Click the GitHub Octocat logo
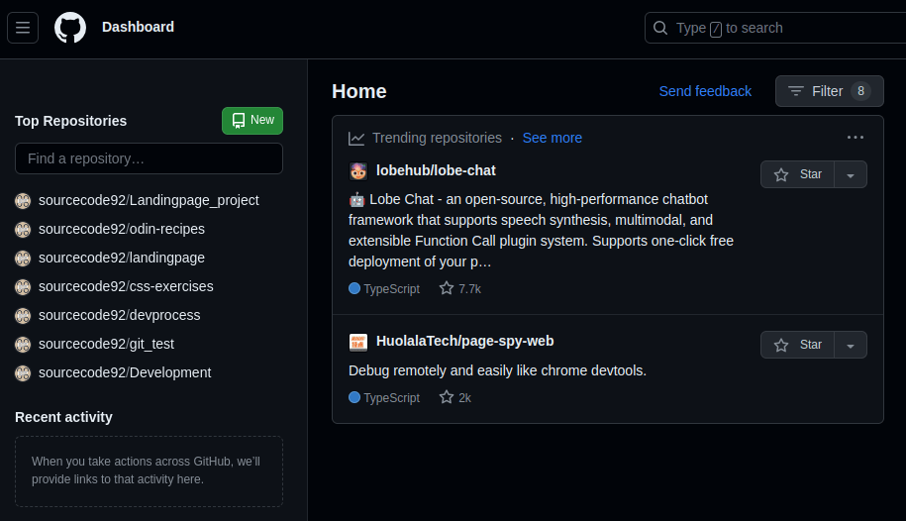This screenshot has height=521, width=906. 70,28
